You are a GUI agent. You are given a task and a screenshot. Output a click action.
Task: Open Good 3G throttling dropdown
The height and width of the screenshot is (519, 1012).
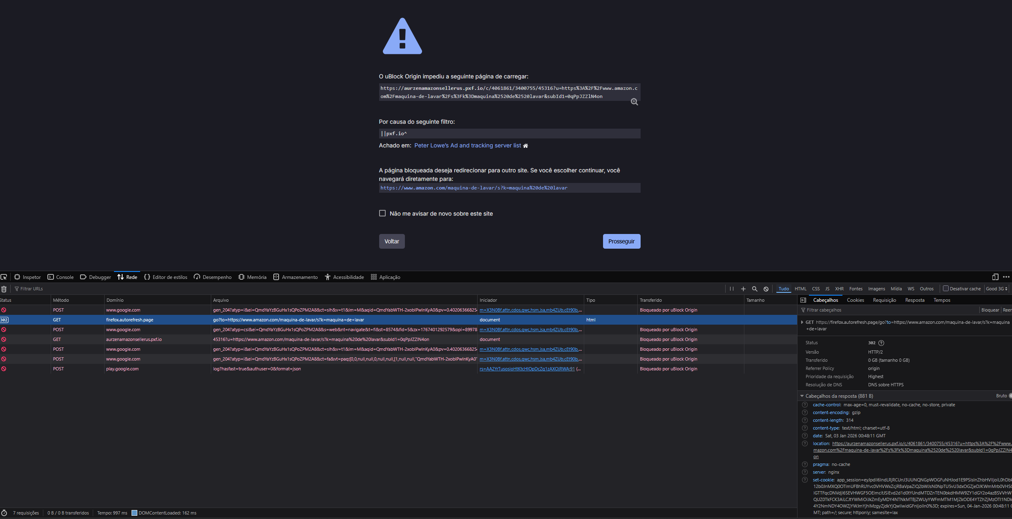(996, 289)
